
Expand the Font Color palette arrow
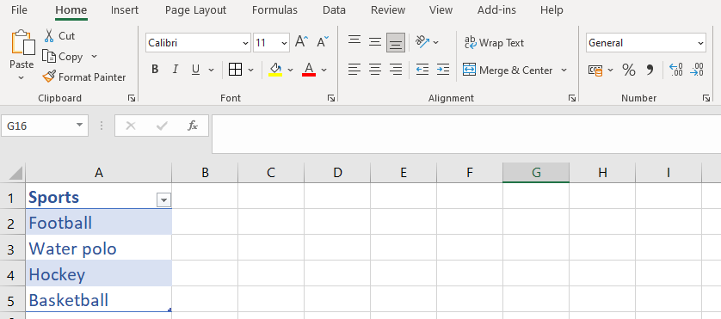click(324, 70)
